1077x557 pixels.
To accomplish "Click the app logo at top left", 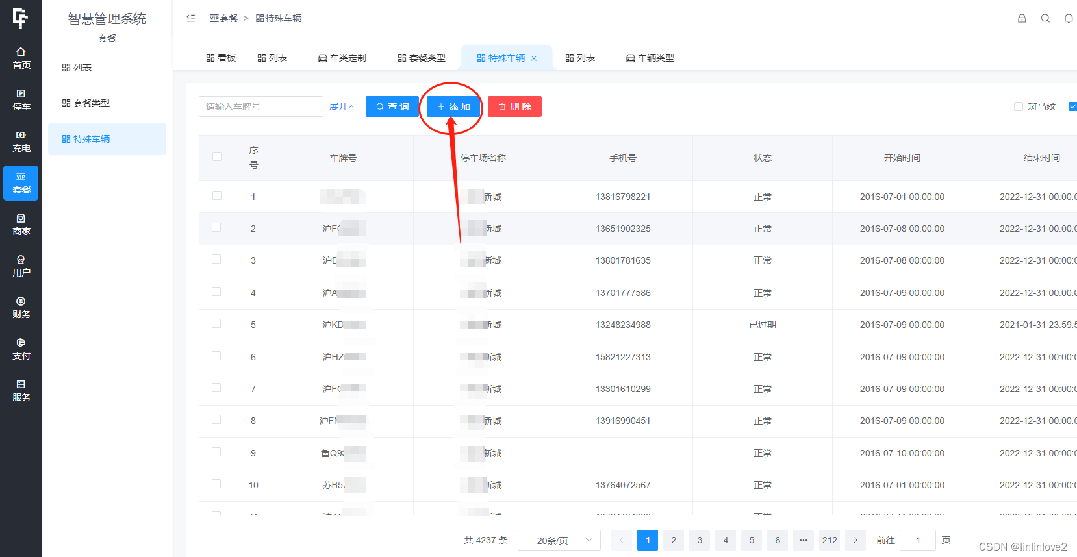I will tap(20, 18).
